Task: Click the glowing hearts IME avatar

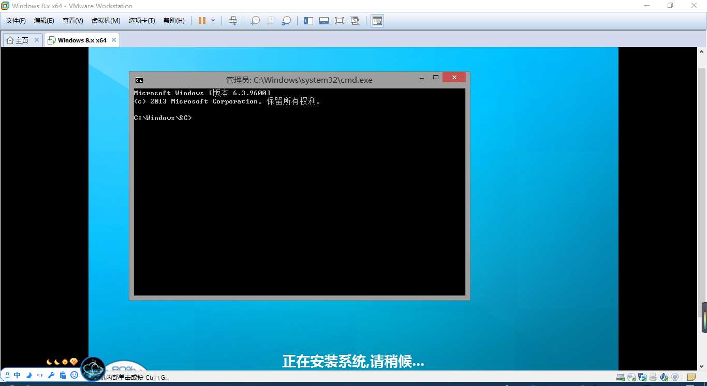Action: point(93,369)
